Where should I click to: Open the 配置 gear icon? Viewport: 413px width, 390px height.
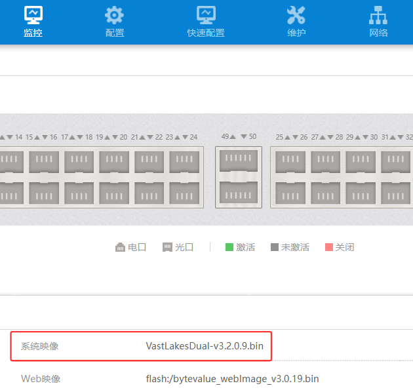tap(114, 15)
